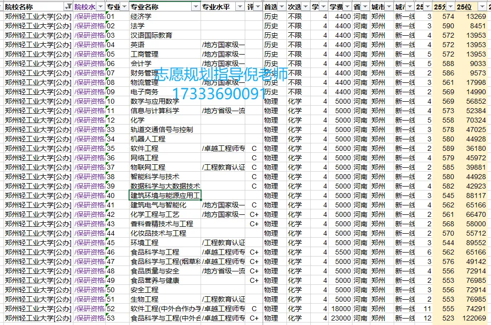
Task: Click the major cell 法学
Action: (x=165, y=26)
